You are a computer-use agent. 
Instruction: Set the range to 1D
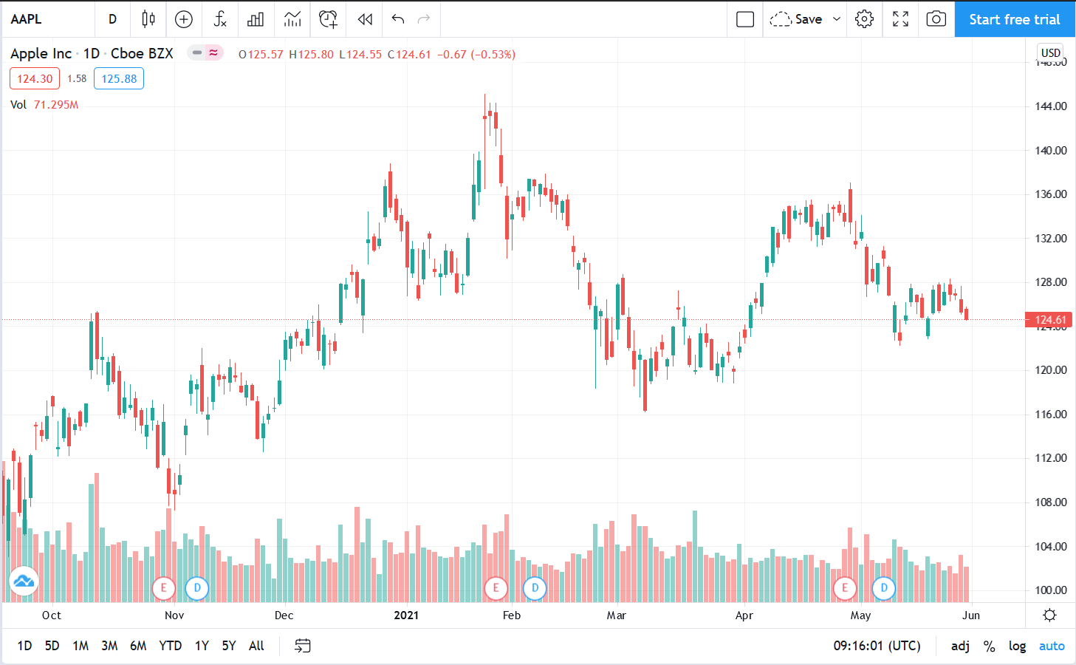(x=24, y=646)
